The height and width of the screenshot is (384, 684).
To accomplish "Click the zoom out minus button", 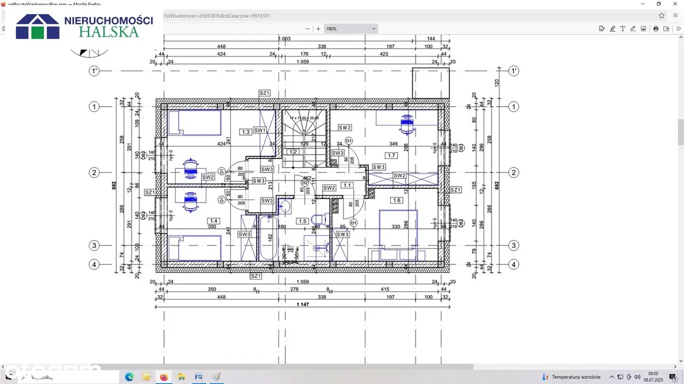I will point(307,29).
